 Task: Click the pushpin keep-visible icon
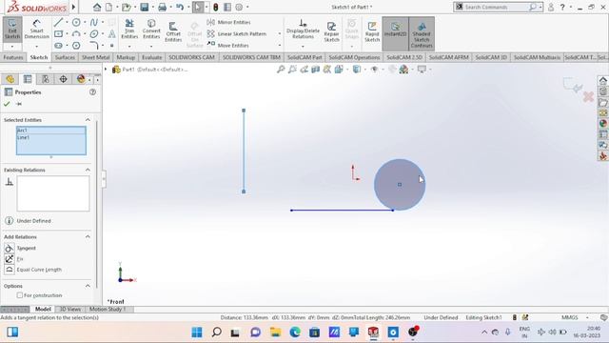pos(19,104)
